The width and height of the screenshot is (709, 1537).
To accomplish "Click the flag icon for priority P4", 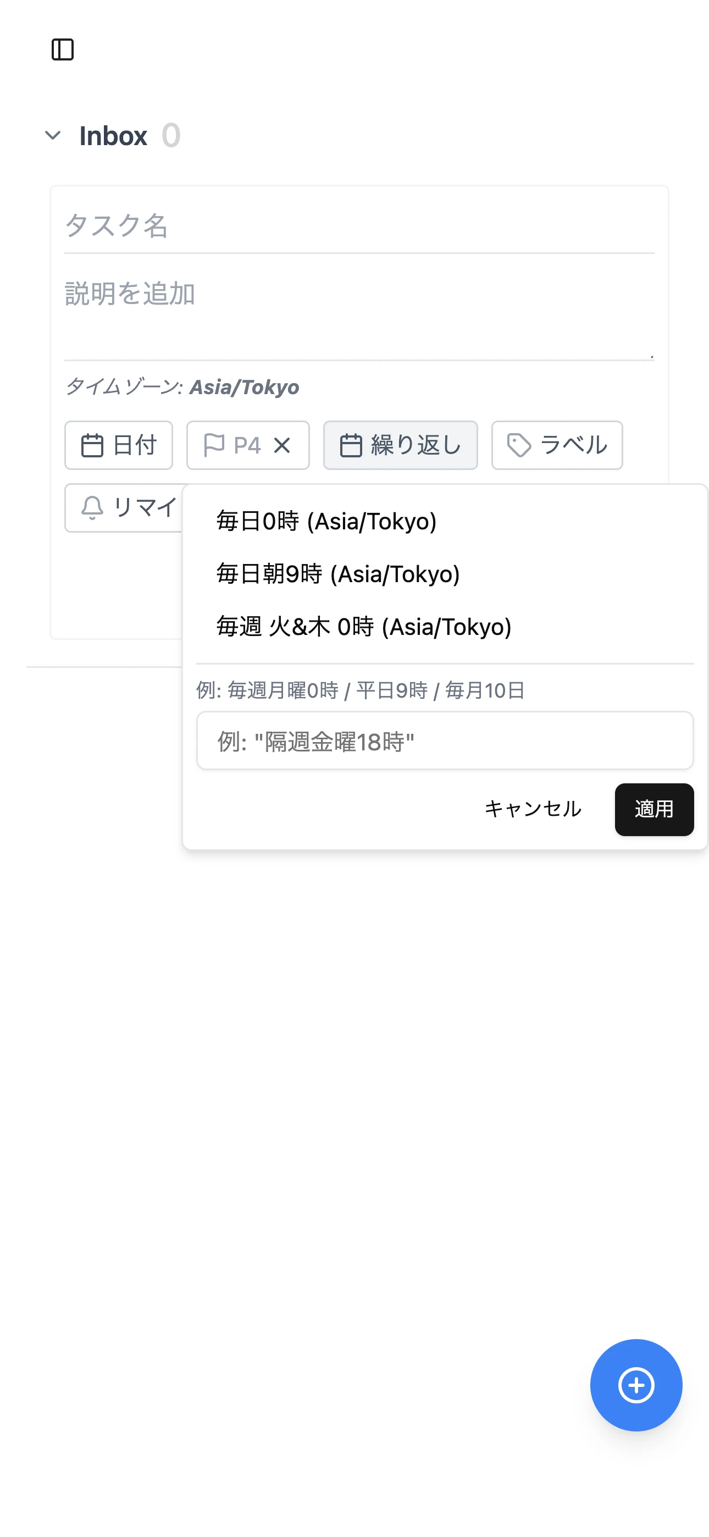I will click(x=214, y=445).
